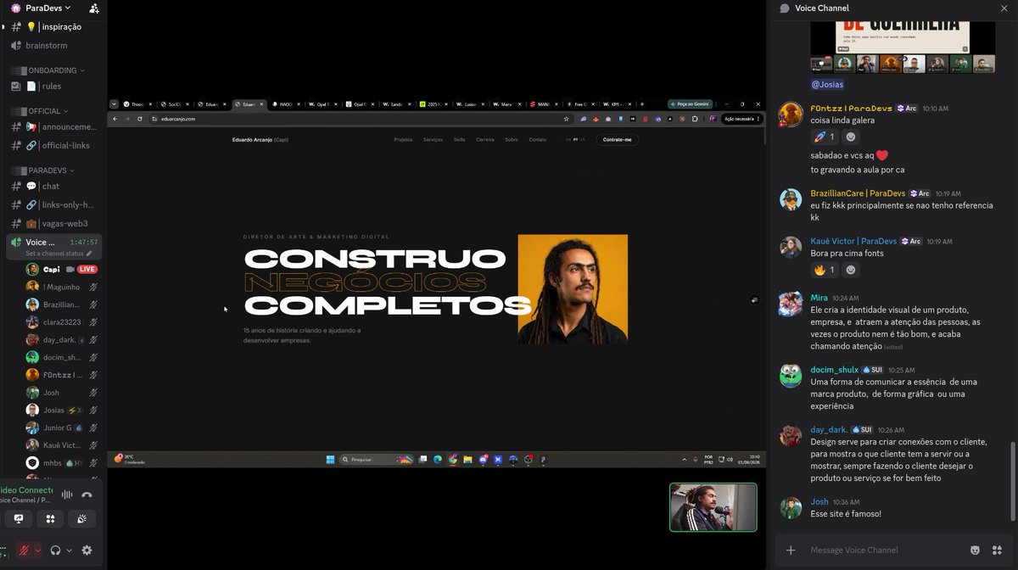
Task: Click Projetos in the streamed website nav
Action: point(403,139)
